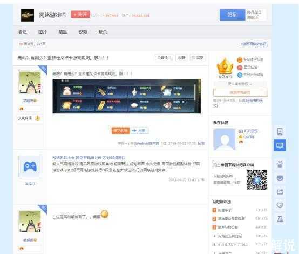Click the thumbs-up badge beside 艾化伴侣
The image size is (299, 254).
(x=38, y=118)
